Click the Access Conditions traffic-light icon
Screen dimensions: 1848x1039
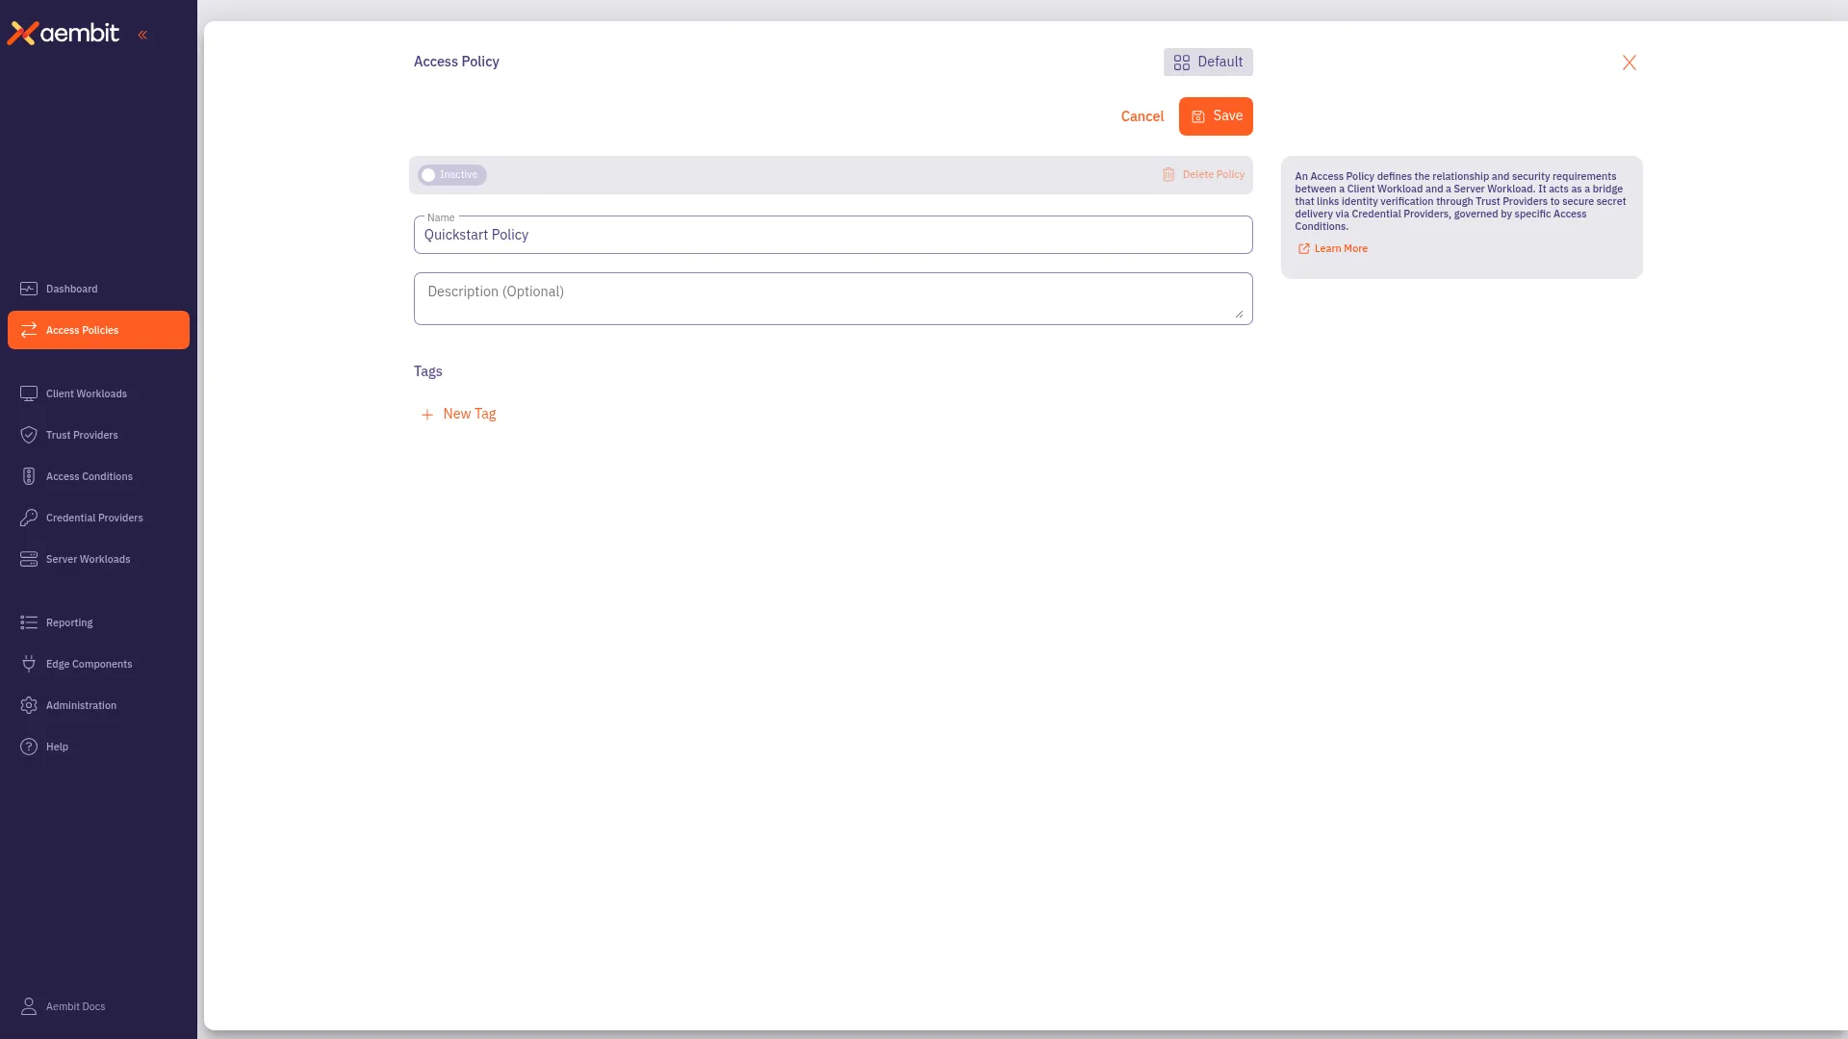pos(29,476)
